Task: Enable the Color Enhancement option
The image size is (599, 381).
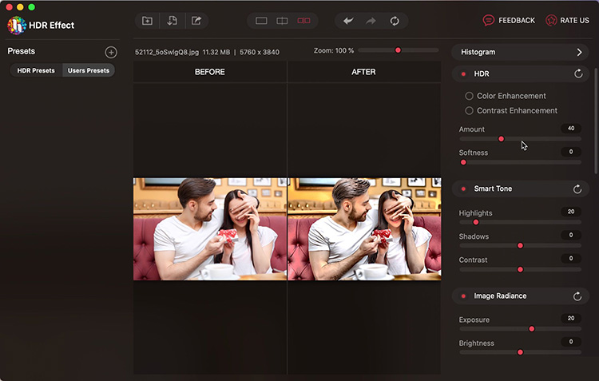Action: pos(470,96)
